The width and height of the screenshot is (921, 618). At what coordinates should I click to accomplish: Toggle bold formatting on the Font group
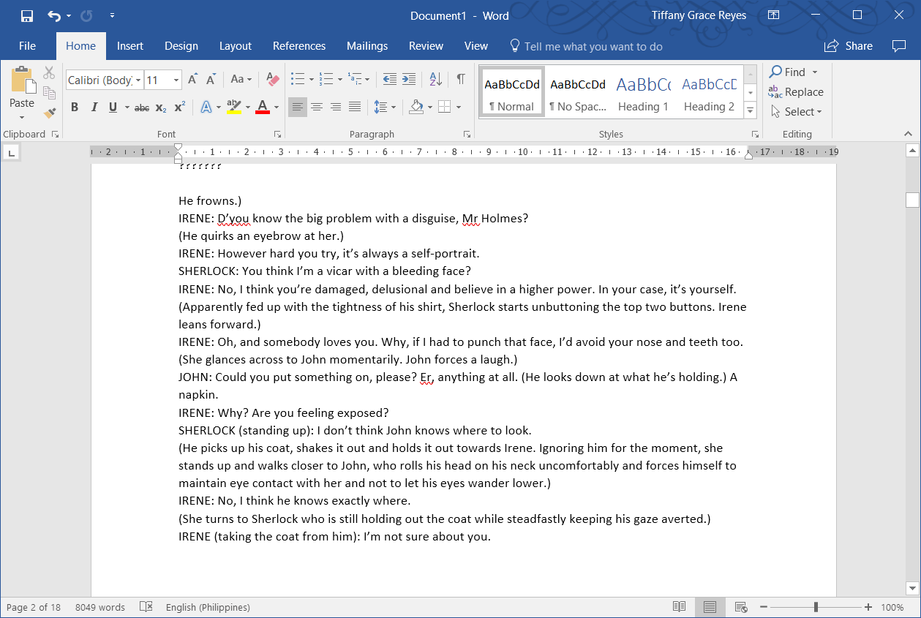pyautogui.click(x=74, y=107)
